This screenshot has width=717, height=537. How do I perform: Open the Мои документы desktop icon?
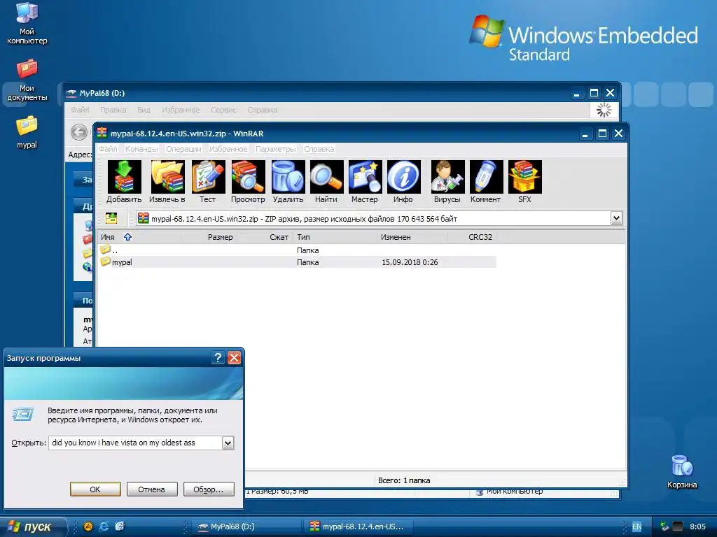tap(27, 80)
